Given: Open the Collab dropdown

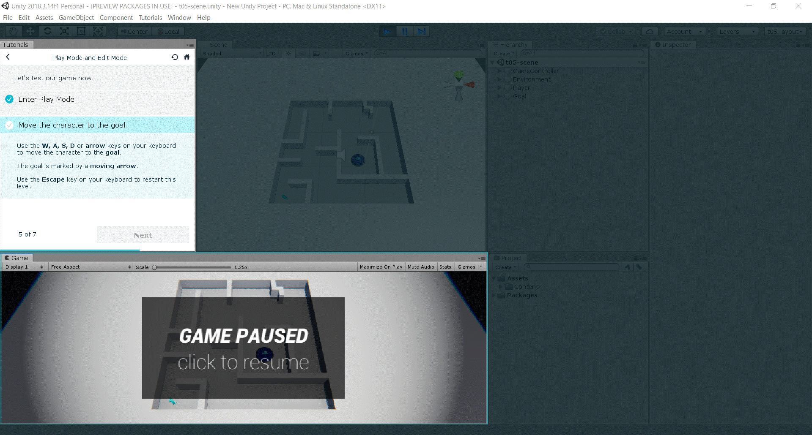Looking at the screenshot, I should (616, 32).
